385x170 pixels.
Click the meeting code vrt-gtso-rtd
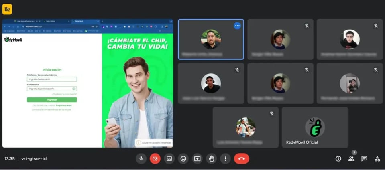click(34, 159)
